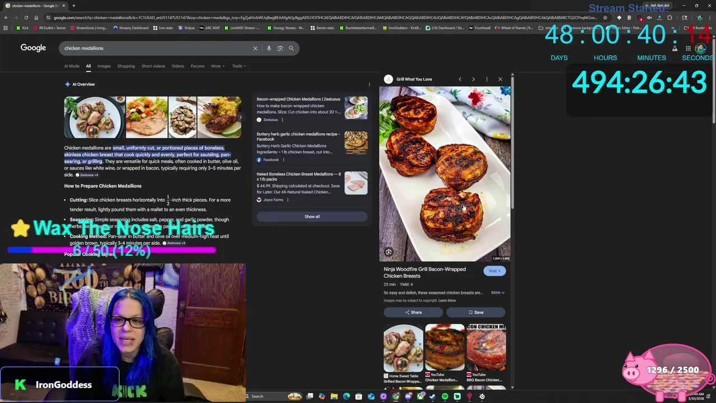Click Share button under image details
The image size is (716, 403).
[x=413, y=312]
